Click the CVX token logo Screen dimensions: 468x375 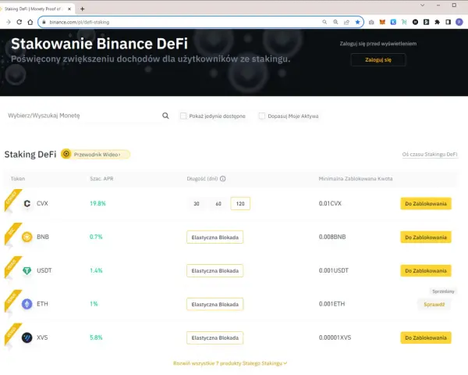pyautogui.click(x=27, y=203)
